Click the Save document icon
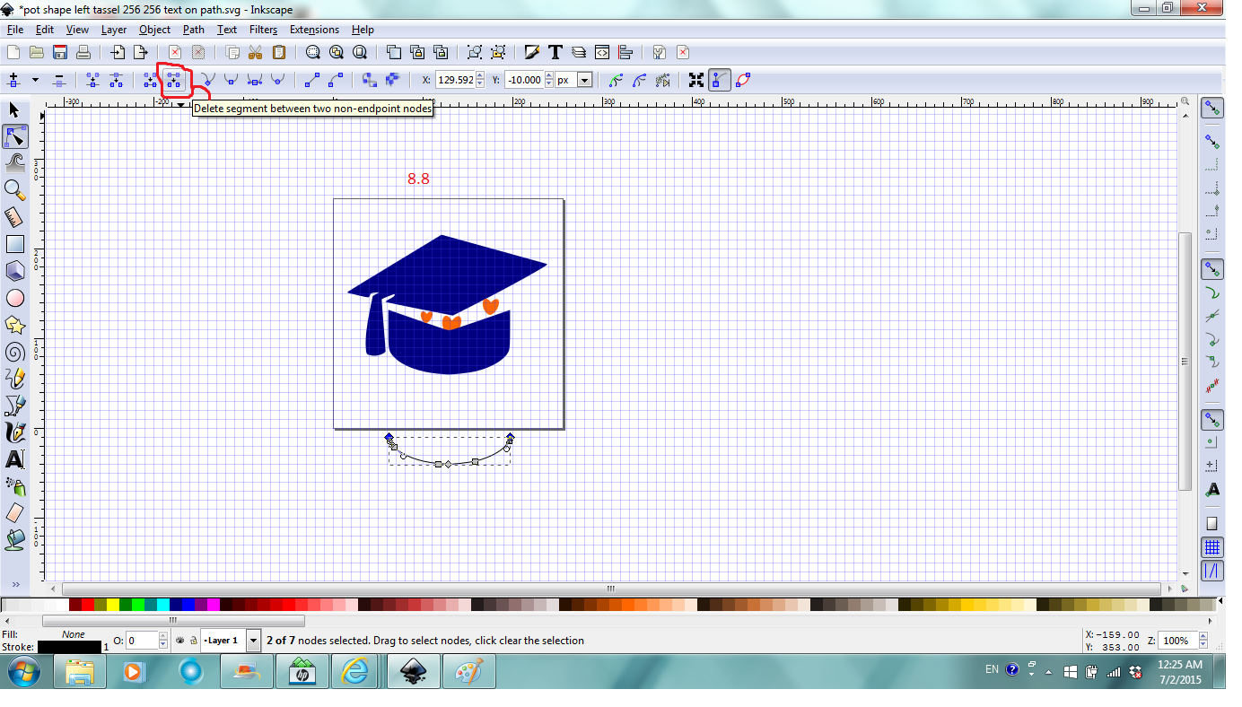Image resolution: width=1242 pixels, height=707 pixels. (x=60, y=52)
